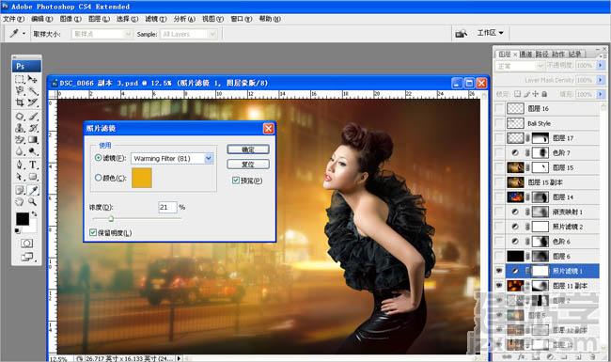Screen dimensions: 611x362
Task: Select the Slice tool
Action: [33, 102]
